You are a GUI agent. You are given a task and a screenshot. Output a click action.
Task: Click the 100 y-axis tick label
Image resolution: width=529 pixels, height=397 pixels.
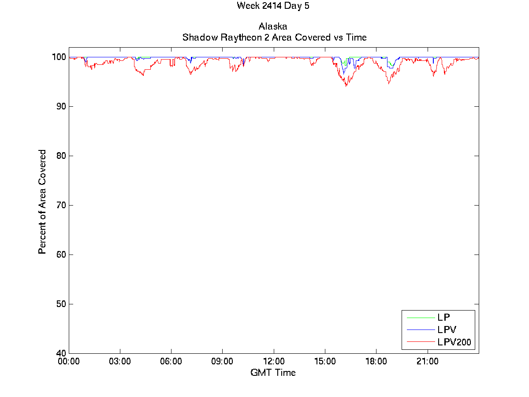(x=59, y=57)
